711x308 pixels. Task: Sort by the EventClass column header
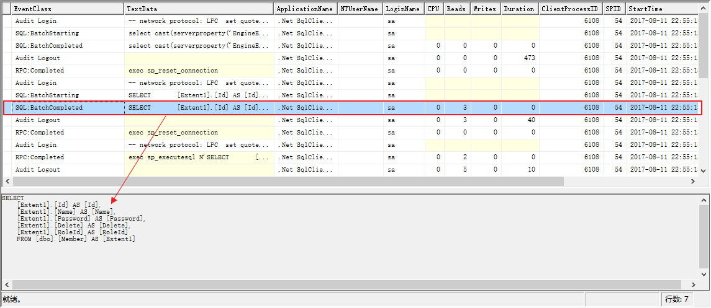[68, 9]
